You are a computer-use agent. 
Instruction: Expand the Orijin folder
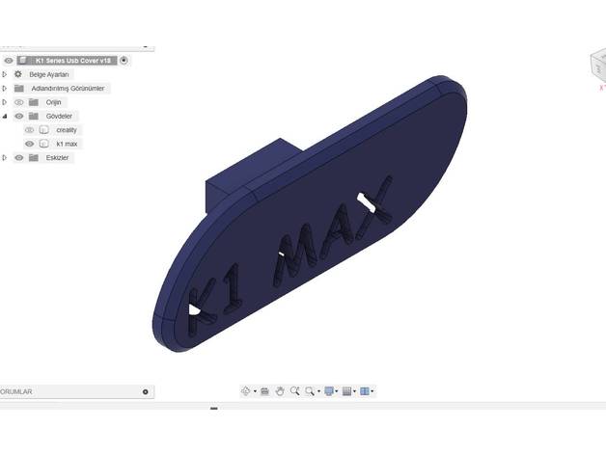5,102
